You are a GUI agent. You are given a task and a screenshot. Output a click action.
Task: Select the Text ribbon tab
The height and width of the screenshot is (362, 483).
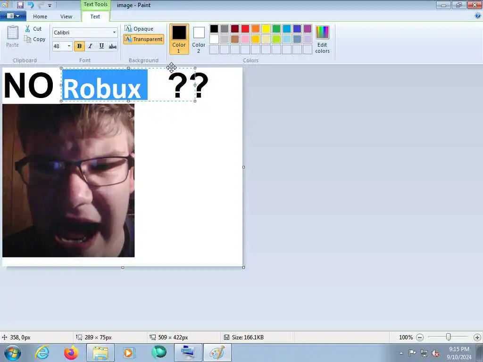pyautogui.click(x=95, y=16)
